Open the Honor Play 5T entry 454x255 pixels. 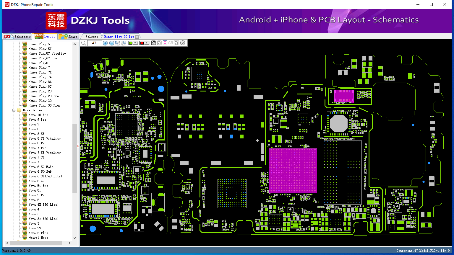40,49
